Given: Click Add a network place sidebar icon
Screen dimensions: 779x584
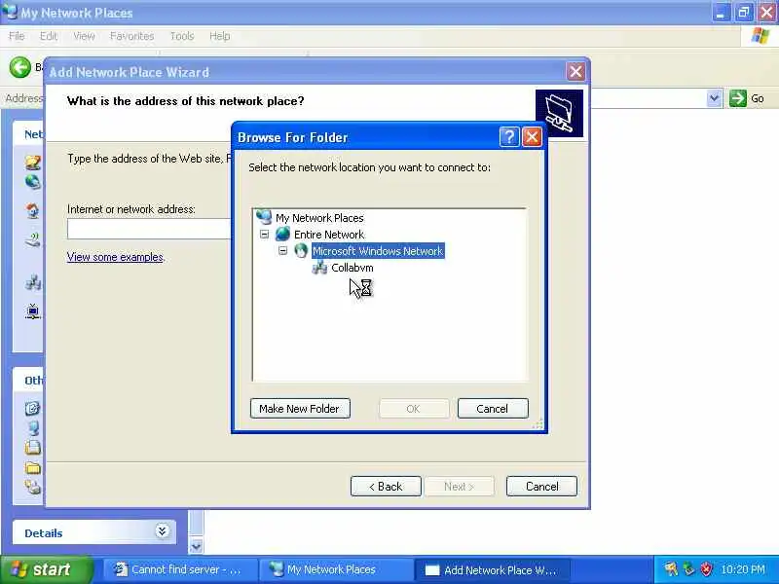Looking at the screenshot, I should (33, 162).
